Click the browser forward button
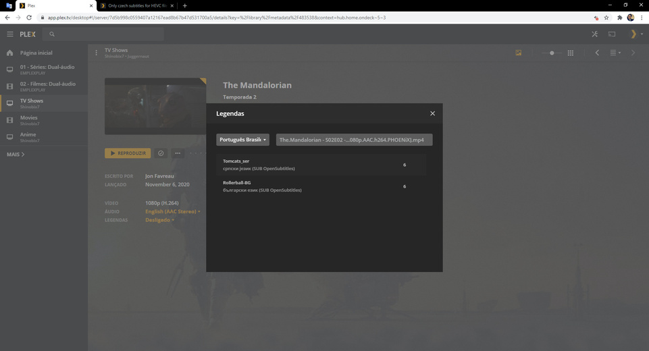Viewport: 649px width, 351px height. [x=18, y=18]
